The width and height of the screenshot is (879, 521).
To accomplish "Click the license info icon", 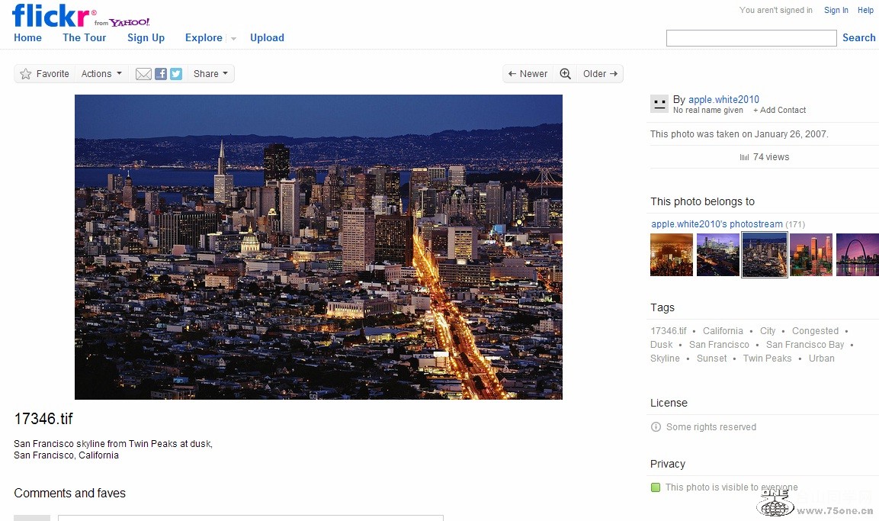I will (x=656, y=427).
